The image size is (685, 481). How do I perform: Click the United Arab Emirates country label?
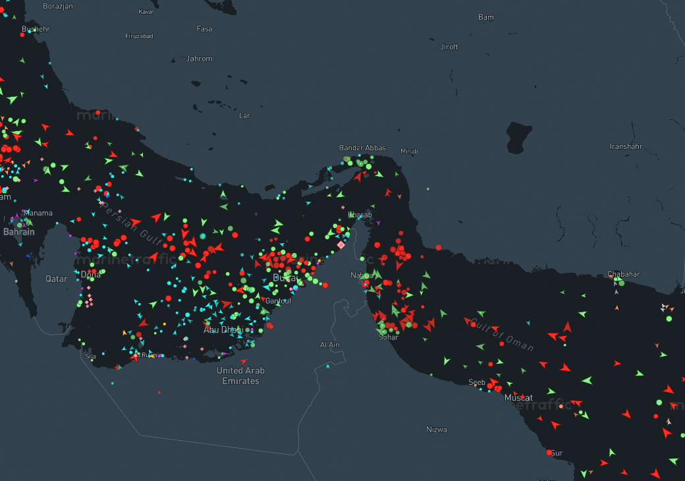pyautogui.click(x=240, y=376)
